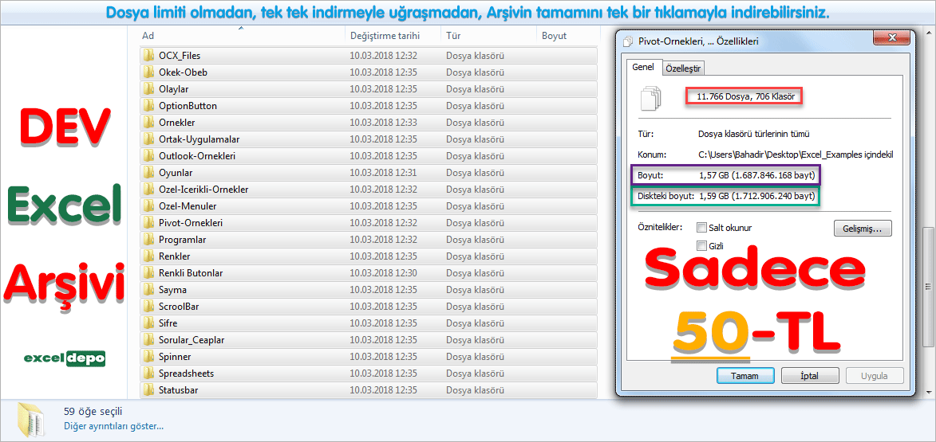Click the Ozel-Menuler folder name

(188, 205)
